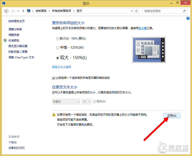Select 较小(S) - 100% radio option
Image resolution: width=192 pixels, height=156 pixels.
pos(58,39)
